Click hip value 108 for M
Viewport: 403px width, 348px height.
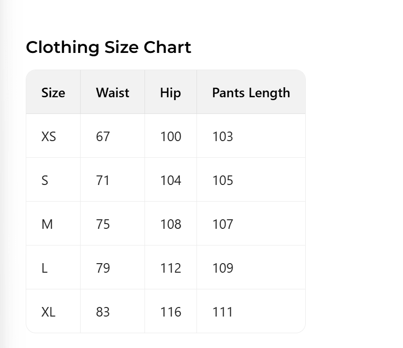point(171,225)
